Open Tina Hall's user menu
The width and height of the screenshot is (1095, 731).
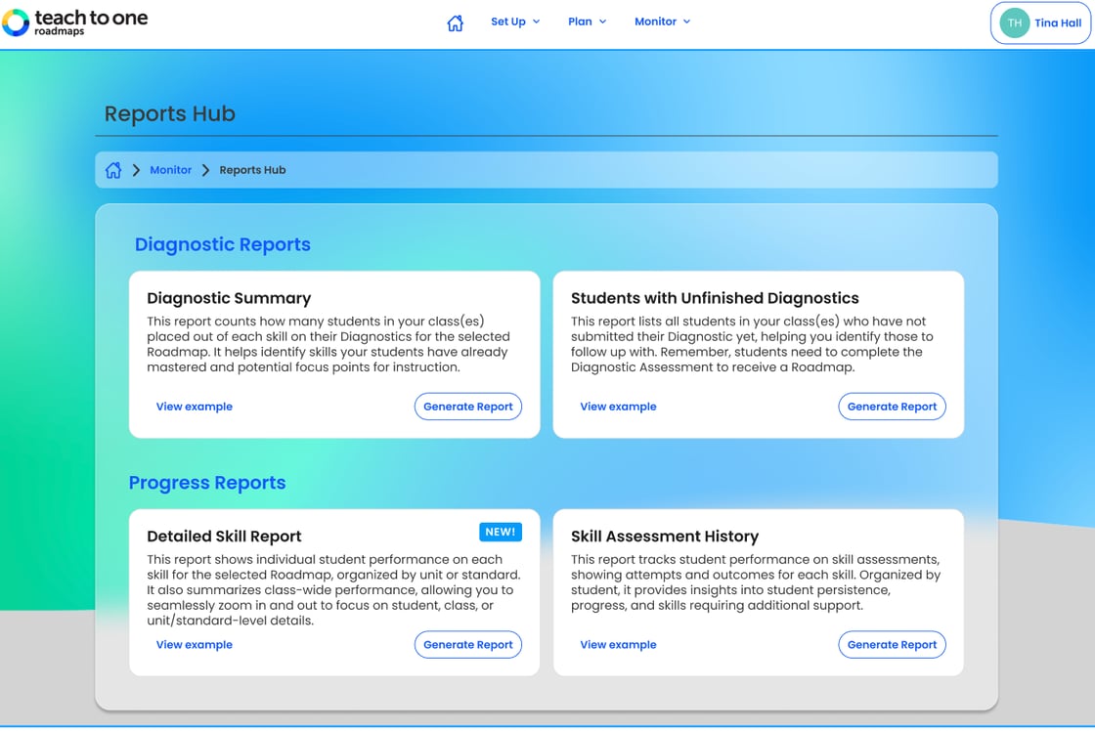pos(1040,23)
